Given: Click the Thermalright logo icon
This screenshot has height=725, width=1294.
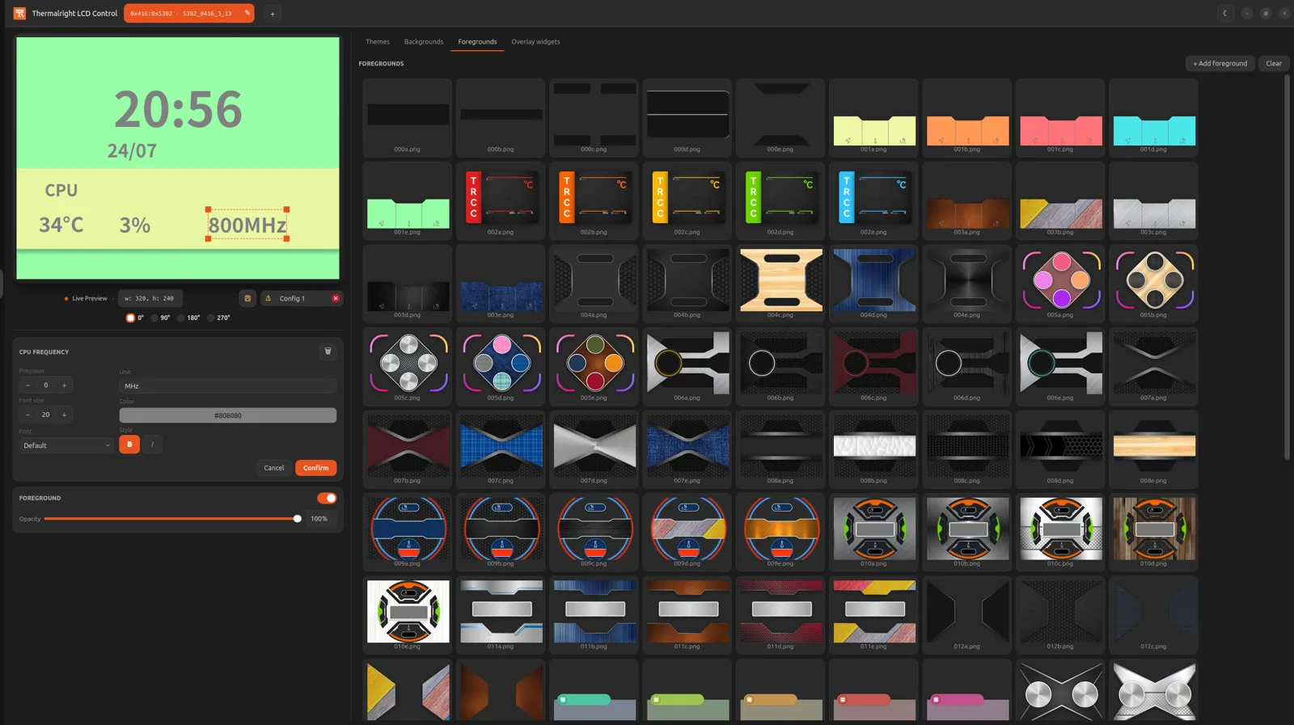Looking at the screenshot, I should (x=19, y=13).
